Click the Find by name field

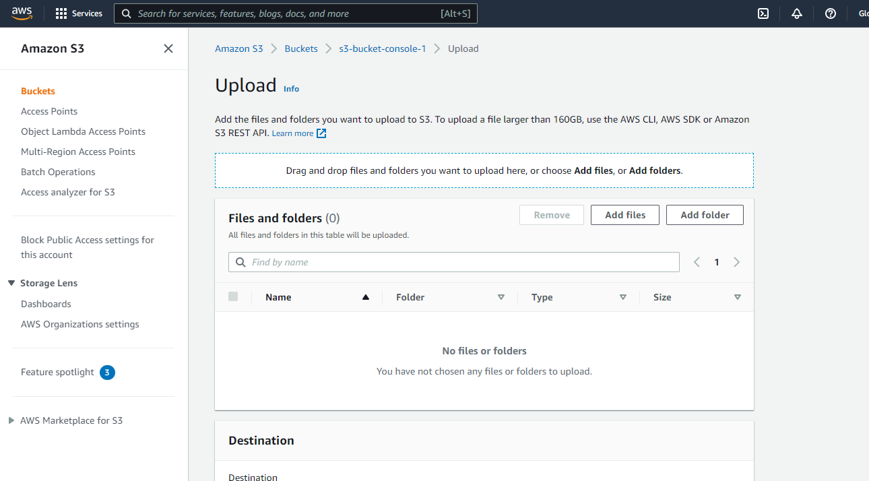click(x=454, y=262)
